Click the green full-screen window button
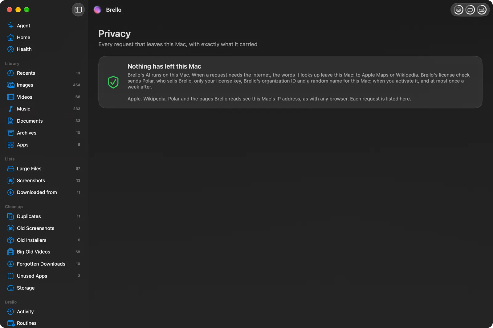The height and width of the screenshot is (328, 493). click(27, 10)
